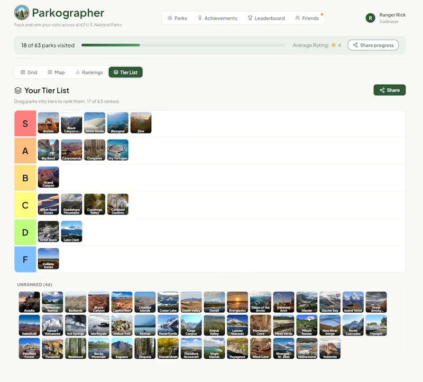Select the Cuyahoga Valley tile
The width and height of the screenshot is (423, 382).
(95, 204)
